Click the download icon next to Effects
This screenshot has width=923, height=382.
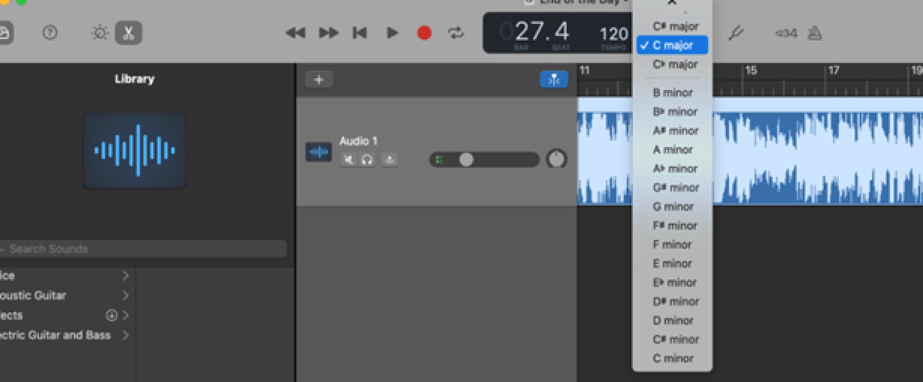click(x=112, y=315)
